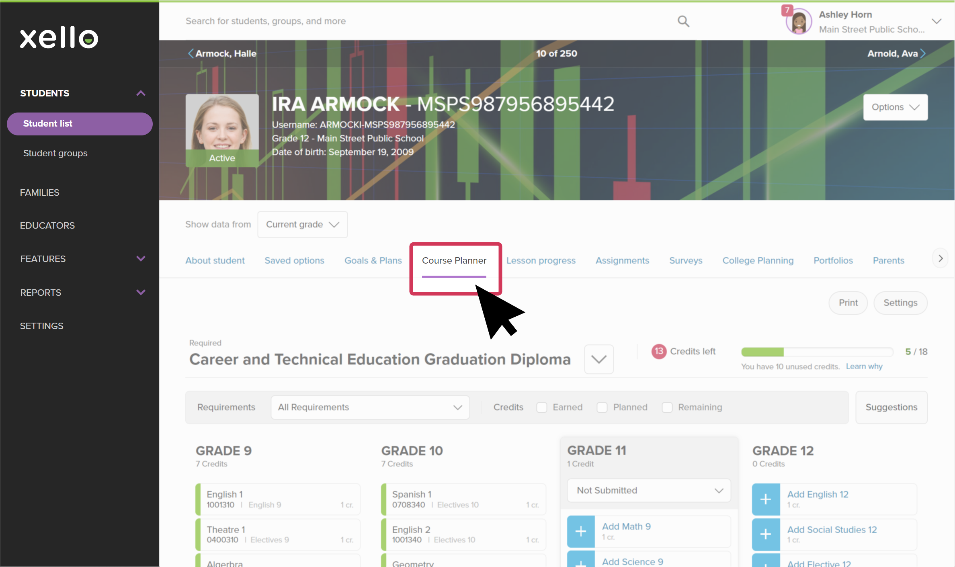Click the search magnifying glass icon
Image resolution: width=955 pixels, height=567 pixels.
tap(683, 21)
